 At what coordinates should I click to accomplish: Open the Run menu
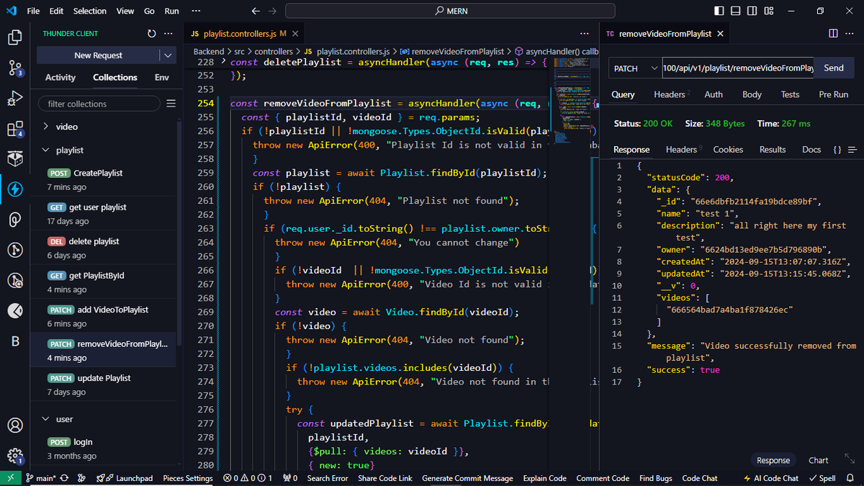point(171,11)
